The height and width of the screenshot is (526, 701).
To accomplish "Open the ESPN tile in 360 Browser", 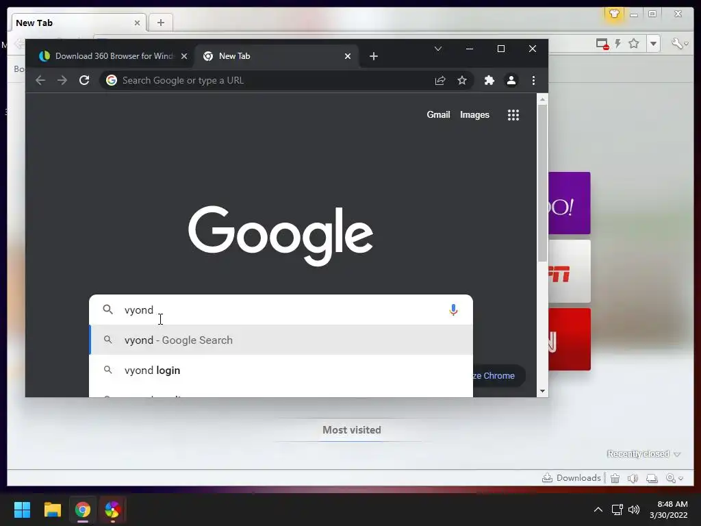I will [569, 271].
